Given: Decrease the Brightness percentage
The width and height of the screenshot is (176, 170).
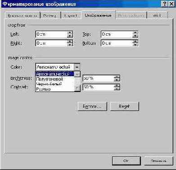Looking at the screenshot, I should pos(117,80).
